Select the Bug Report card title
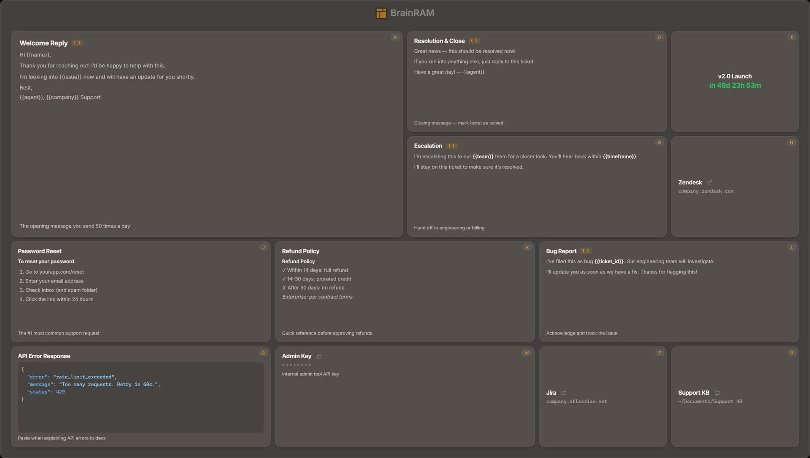The width and height of the screenshot is (810, 458). coord(561,251)
